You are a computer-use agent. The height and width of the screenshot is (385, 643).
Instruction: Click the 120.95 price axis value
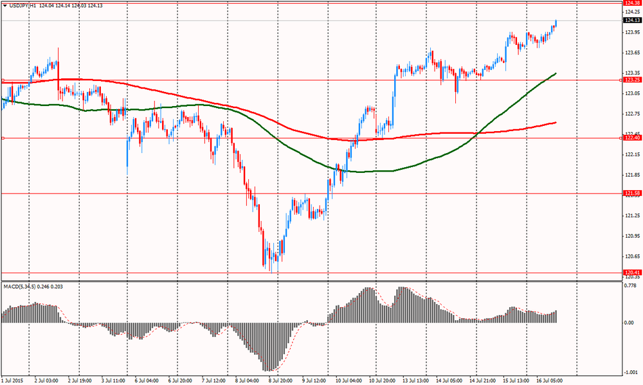coord(632,236)
